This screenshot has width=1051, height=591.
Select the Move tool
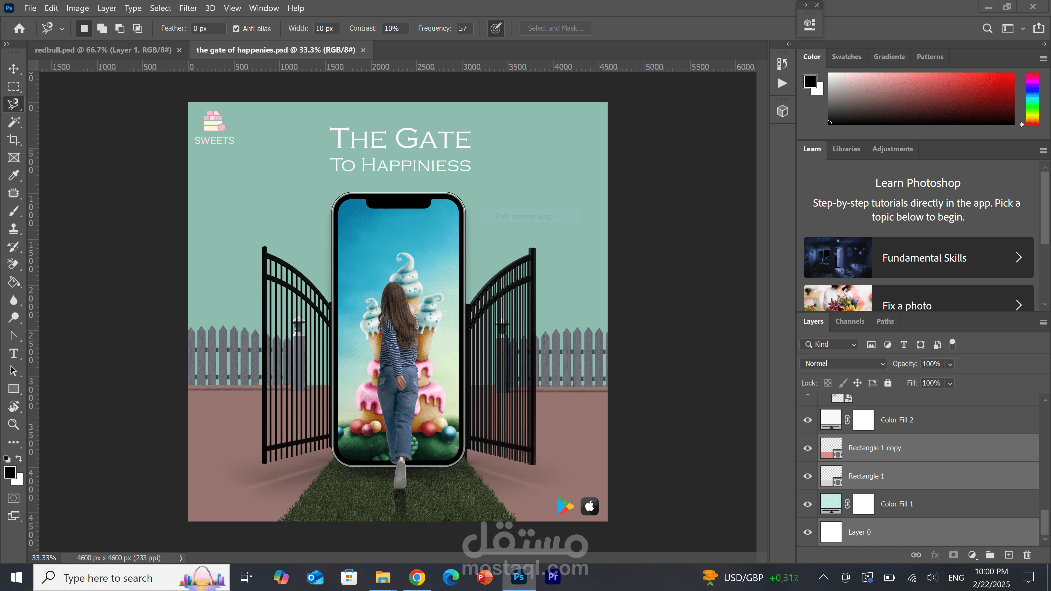click(x=13, y=68)
